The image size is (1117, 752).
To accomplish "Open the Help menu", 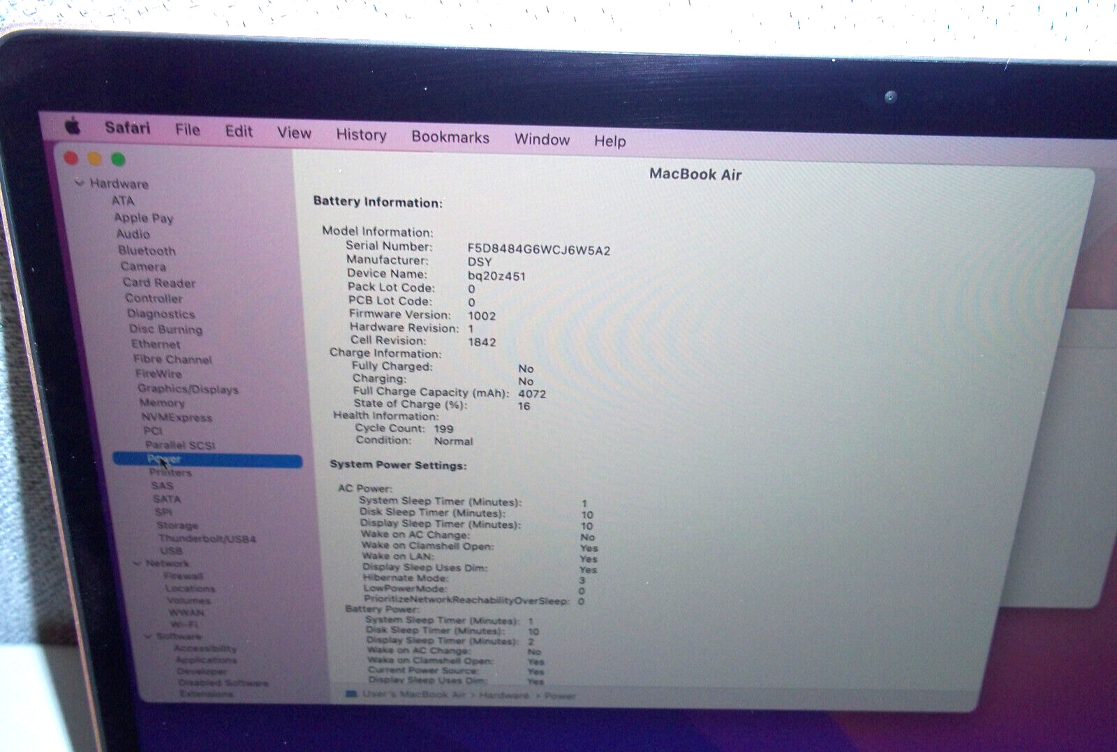I will tap(609, 141).
